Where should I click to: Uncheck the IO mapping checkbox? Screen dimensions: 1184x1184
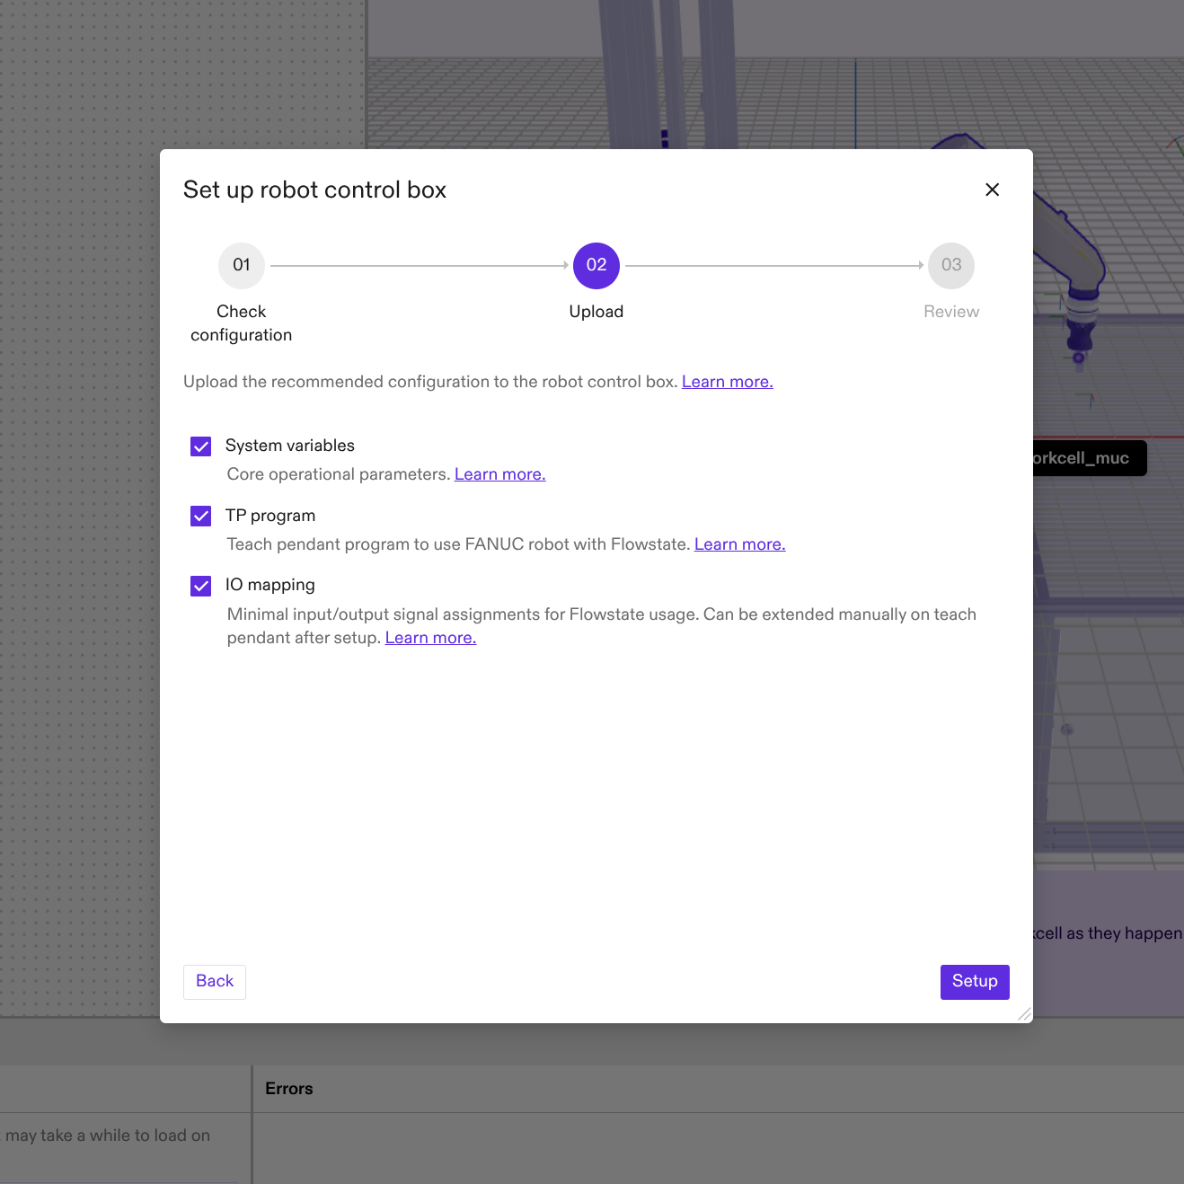pyautogui.click(x=200, y=586)
